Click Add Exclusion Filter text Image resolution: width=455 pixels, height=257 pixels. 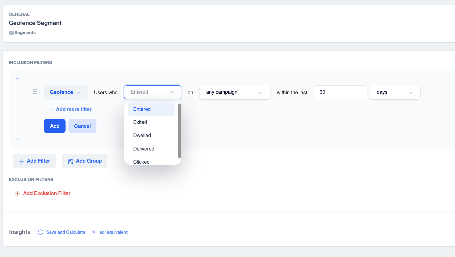(47, 193)
